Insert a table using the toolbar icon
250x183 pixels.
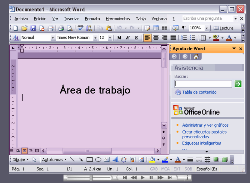coord(156,28)
